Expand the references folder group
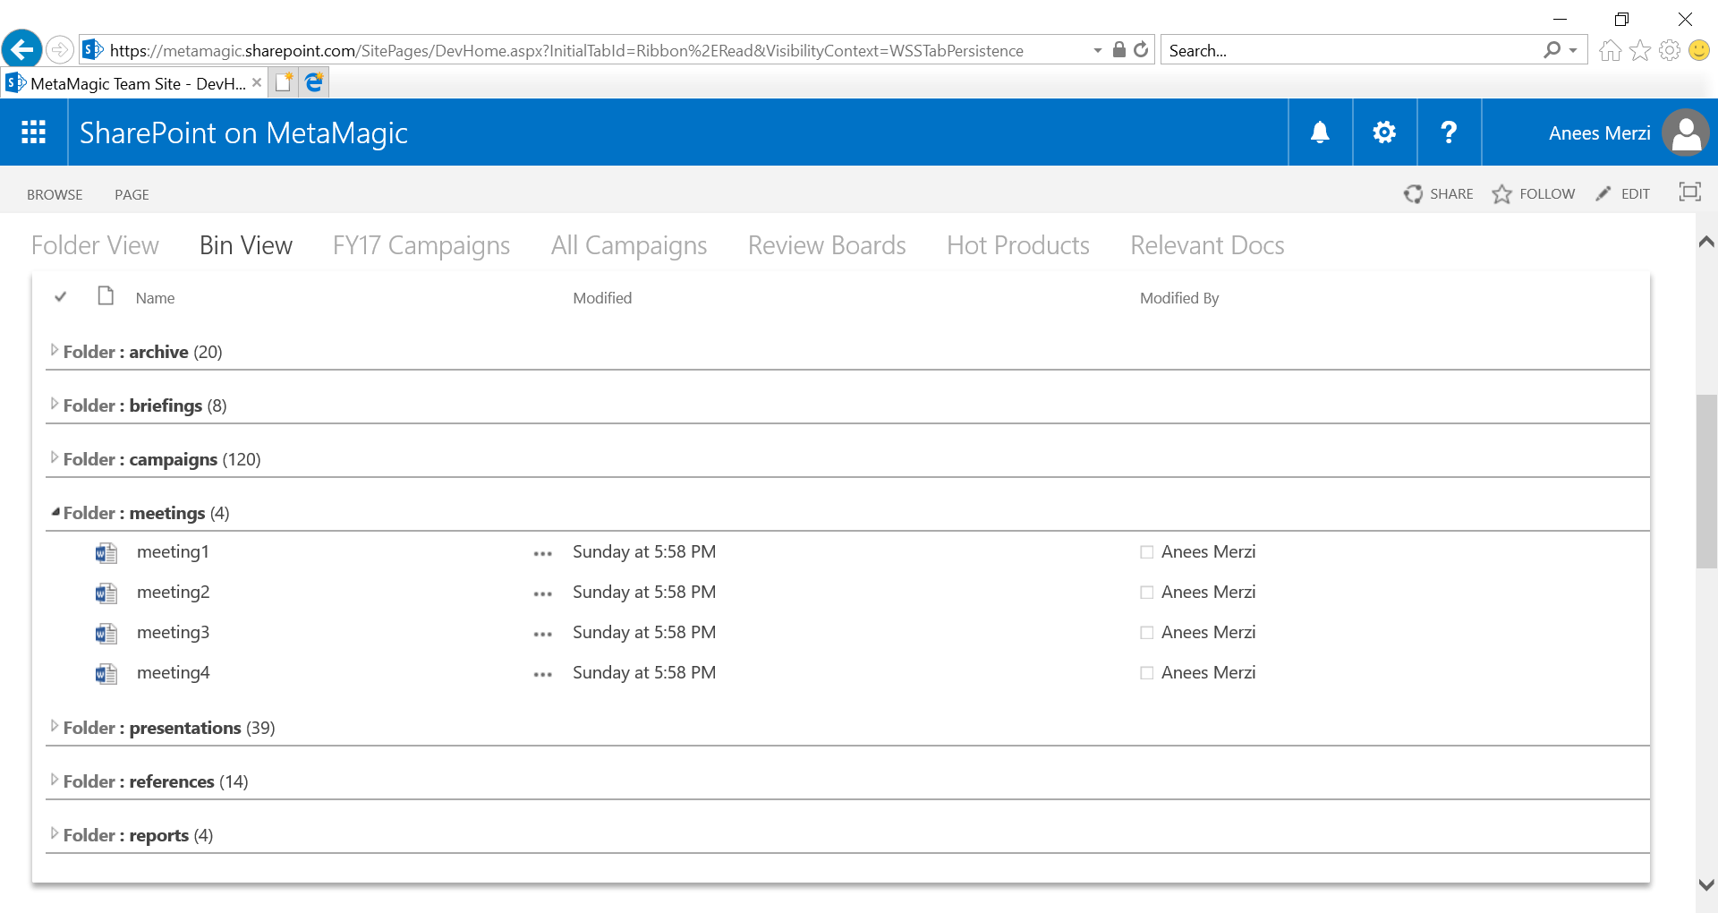 pos(55,780)
